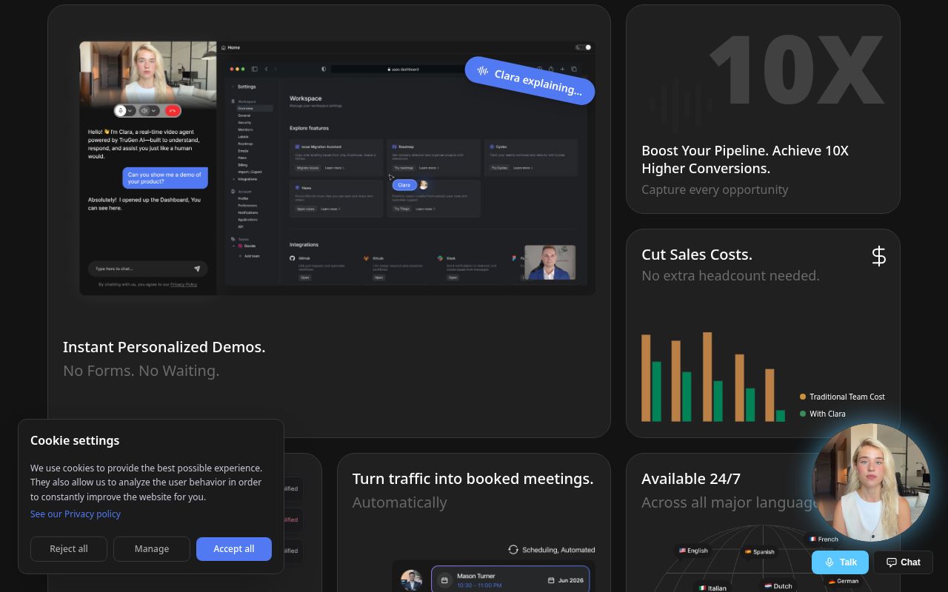Click the red hang-up button in the demo
Viewport: 948px width, 592px height.
(173, 110)
